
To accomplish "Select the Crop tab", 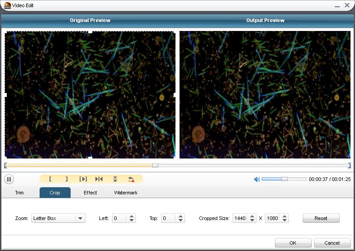I will (x=55, y=193).
